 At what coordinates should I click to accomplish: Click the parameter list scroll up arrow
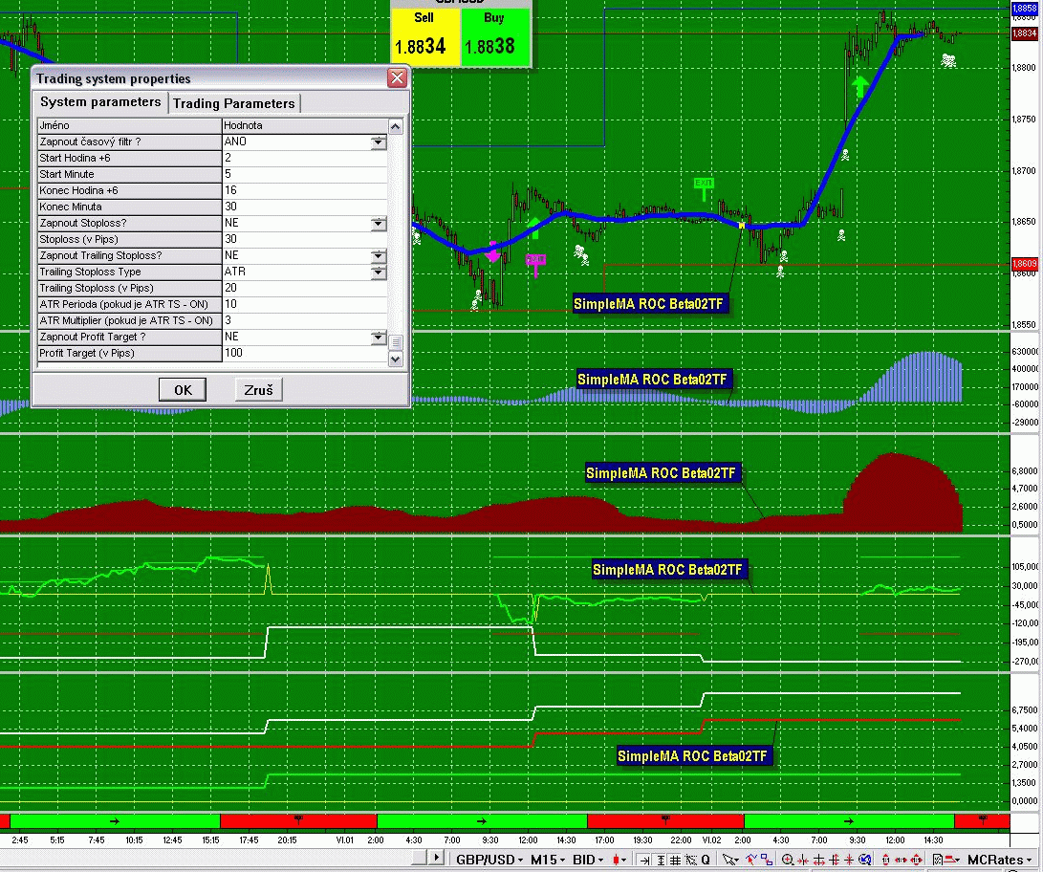(x=395, y=126)
